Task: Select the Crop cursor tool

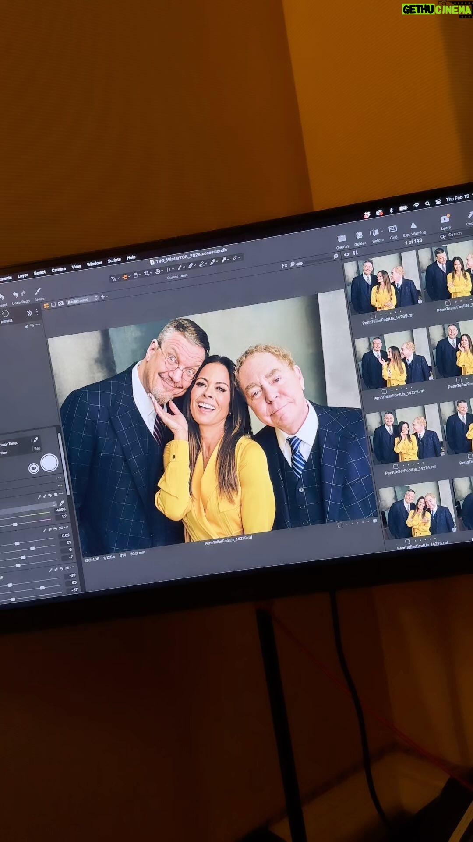Action: click(x=147, y=273)
